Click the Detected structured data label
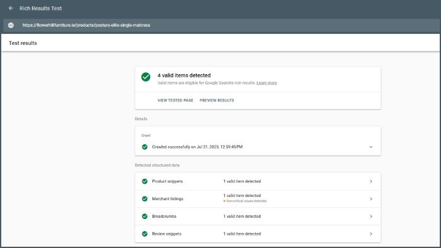 point(157,165)
